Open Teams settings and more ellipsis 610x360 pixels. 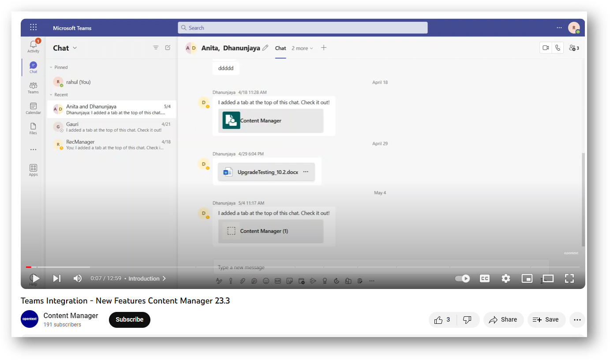pos(559,27)
